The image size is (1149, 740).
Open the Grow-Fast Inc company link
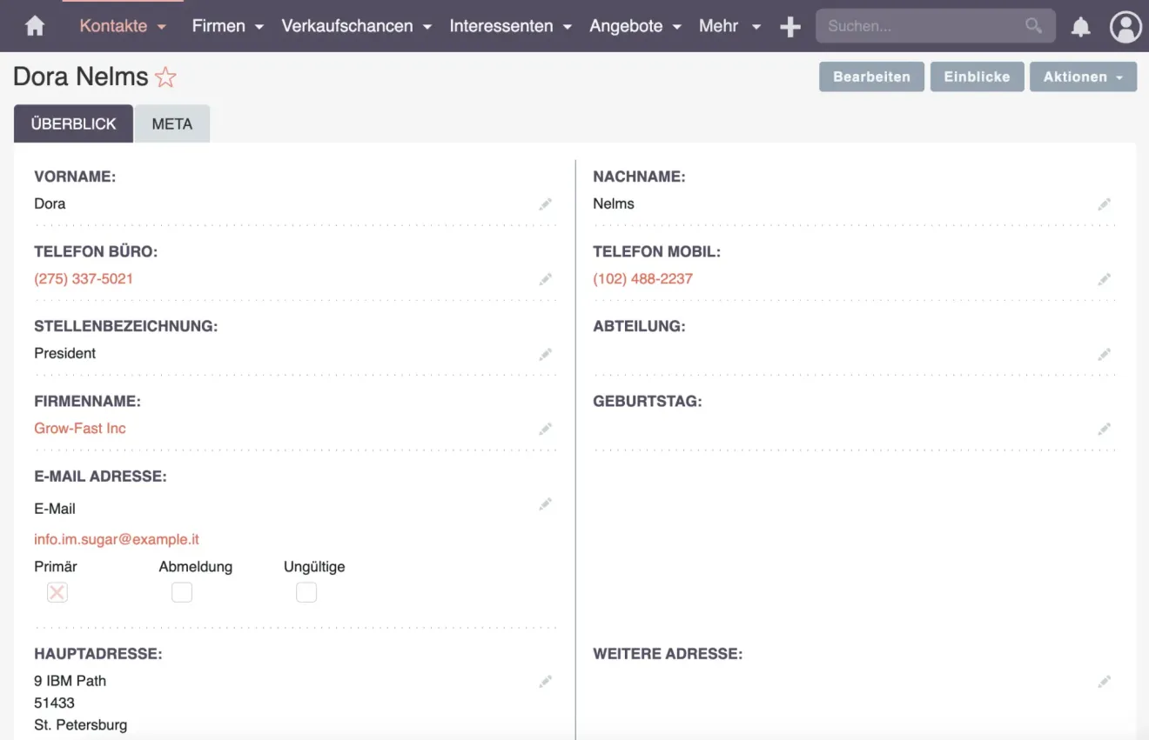tap(79, 428)
